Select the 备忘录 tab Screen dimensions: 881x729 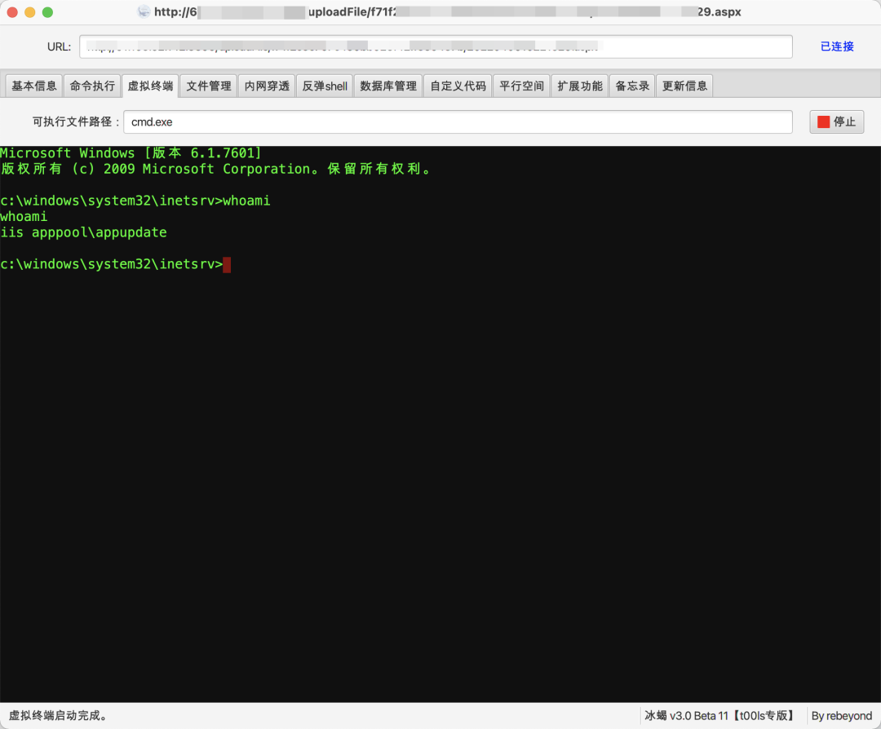[x=631, y=85]
